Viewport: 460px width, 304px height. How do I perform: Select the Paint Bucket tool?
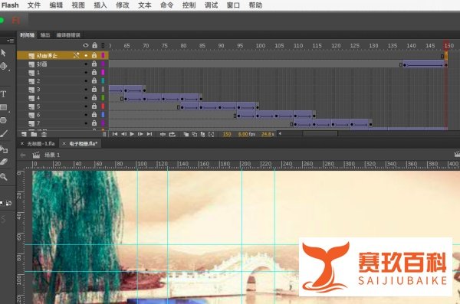click(4, 149)
